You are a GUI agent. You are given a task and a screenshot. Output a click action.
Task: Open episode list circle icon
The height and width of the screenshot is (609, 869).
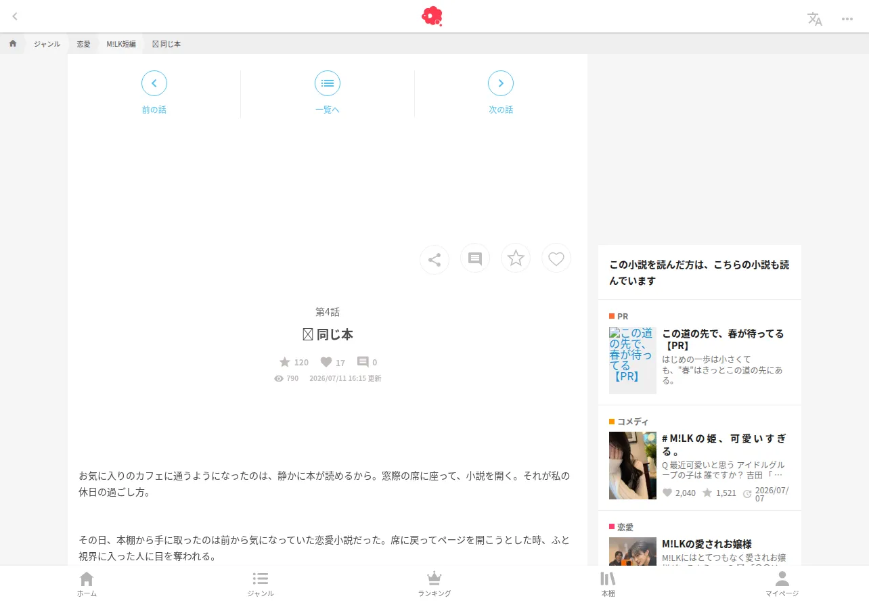pos(328,83)
